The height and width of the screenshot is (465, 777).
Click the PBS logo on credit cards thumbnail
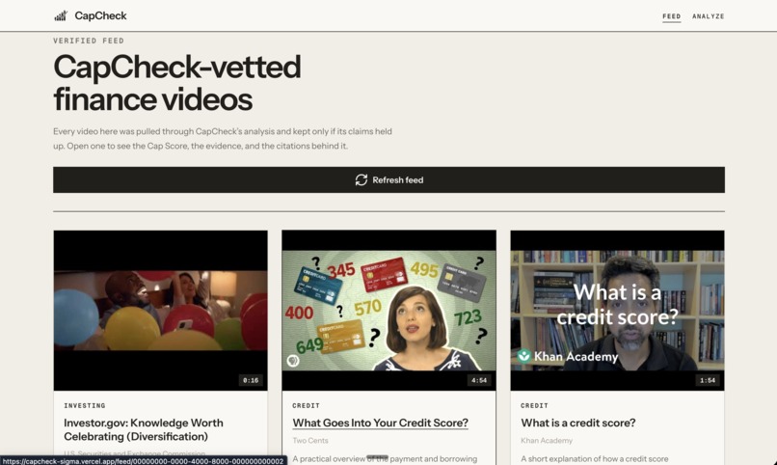(293, 361)
